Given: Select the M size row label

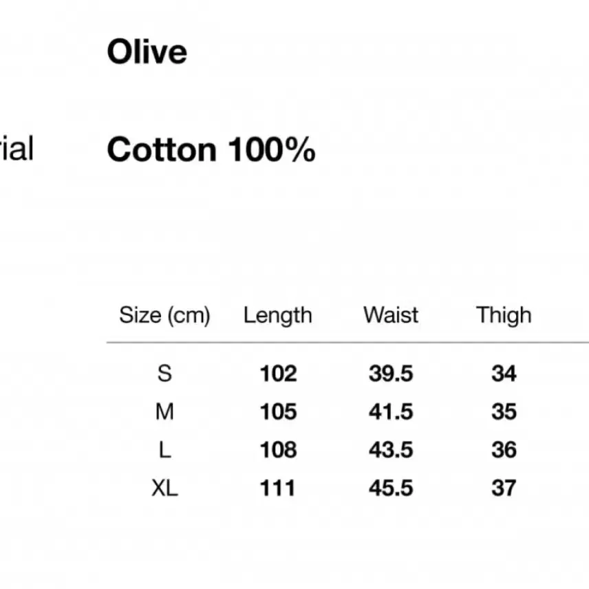Looking at the screenshot, I should [x=164, y=411].
